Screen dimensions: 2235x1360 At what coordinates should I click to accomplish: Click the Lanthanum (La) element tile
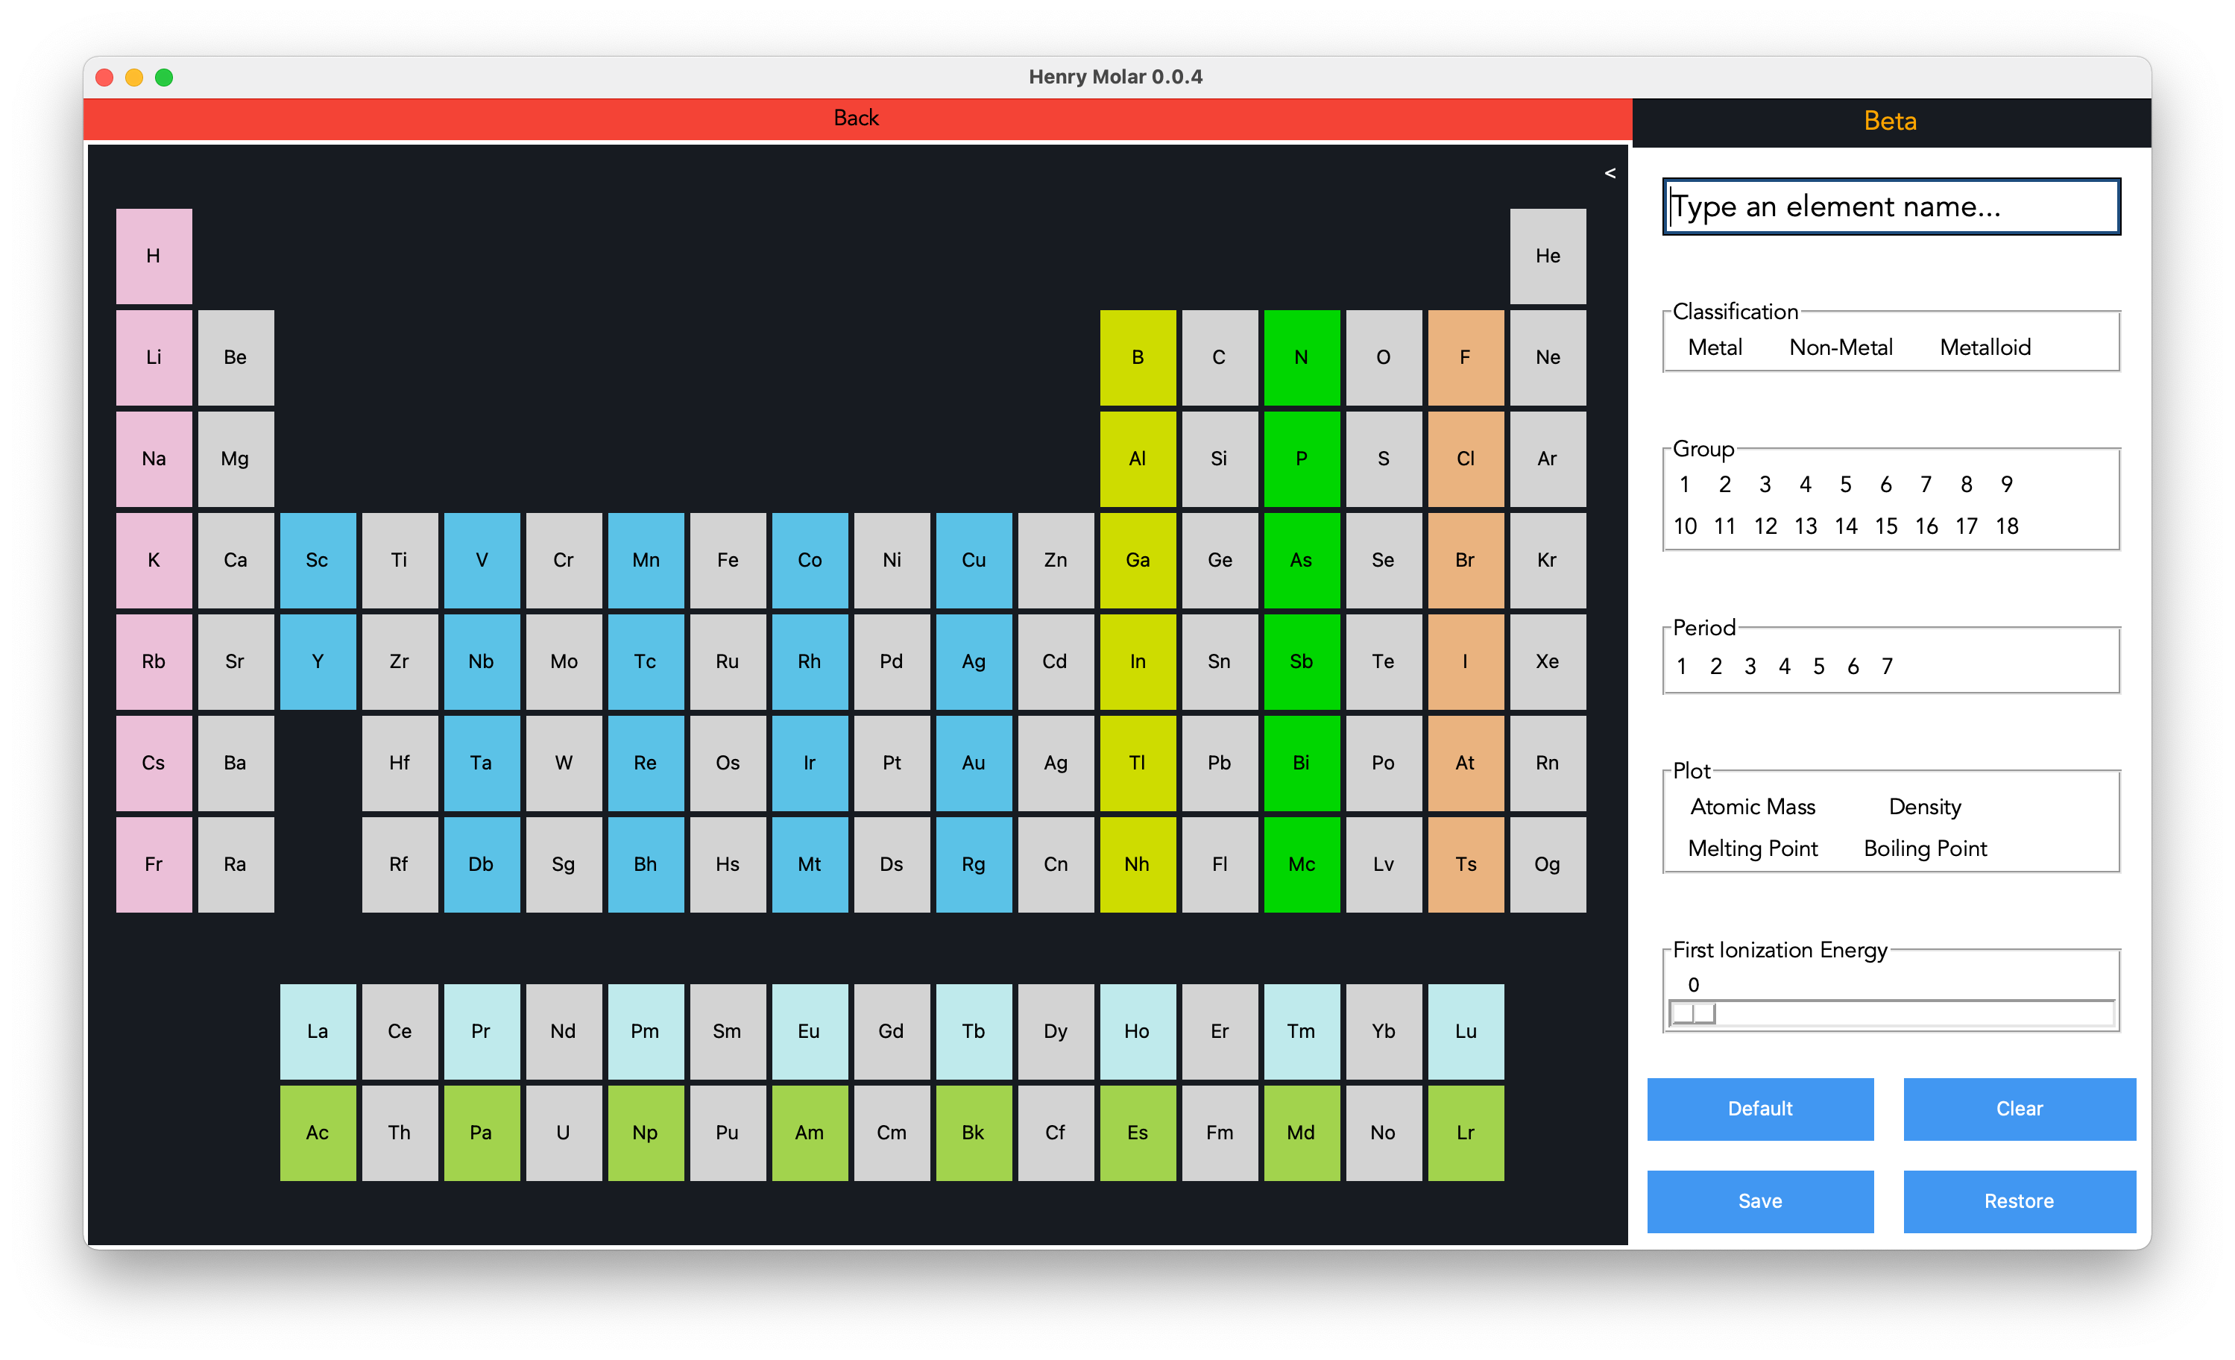point(318,1030)
